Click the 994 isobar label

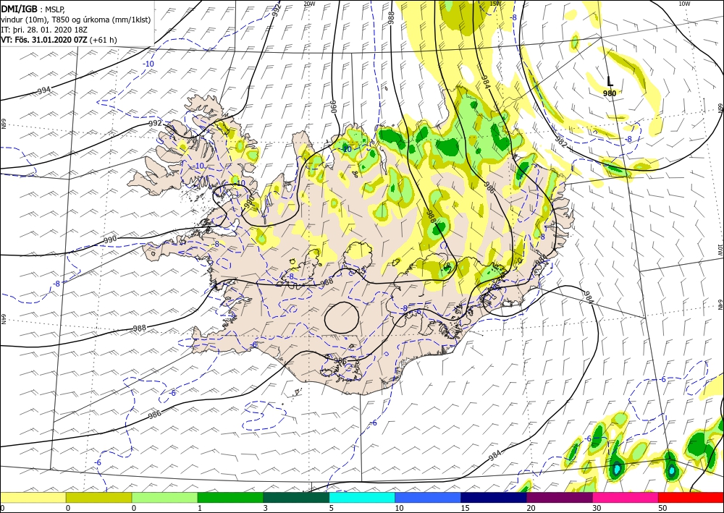(x=44, y=90)
